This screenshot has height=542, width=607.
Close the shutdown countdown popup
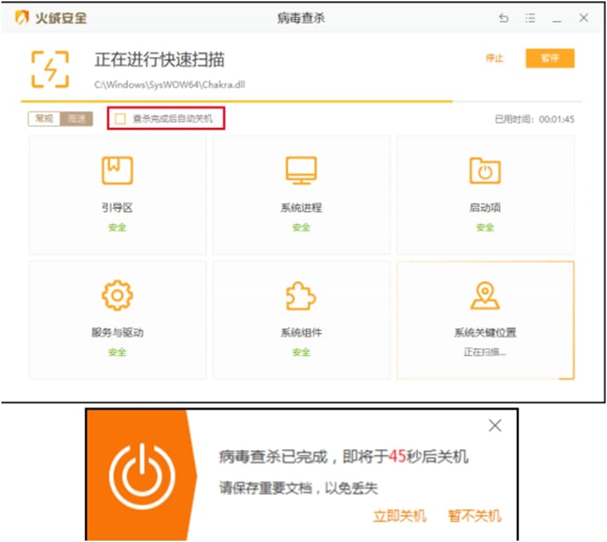(494, 425)
